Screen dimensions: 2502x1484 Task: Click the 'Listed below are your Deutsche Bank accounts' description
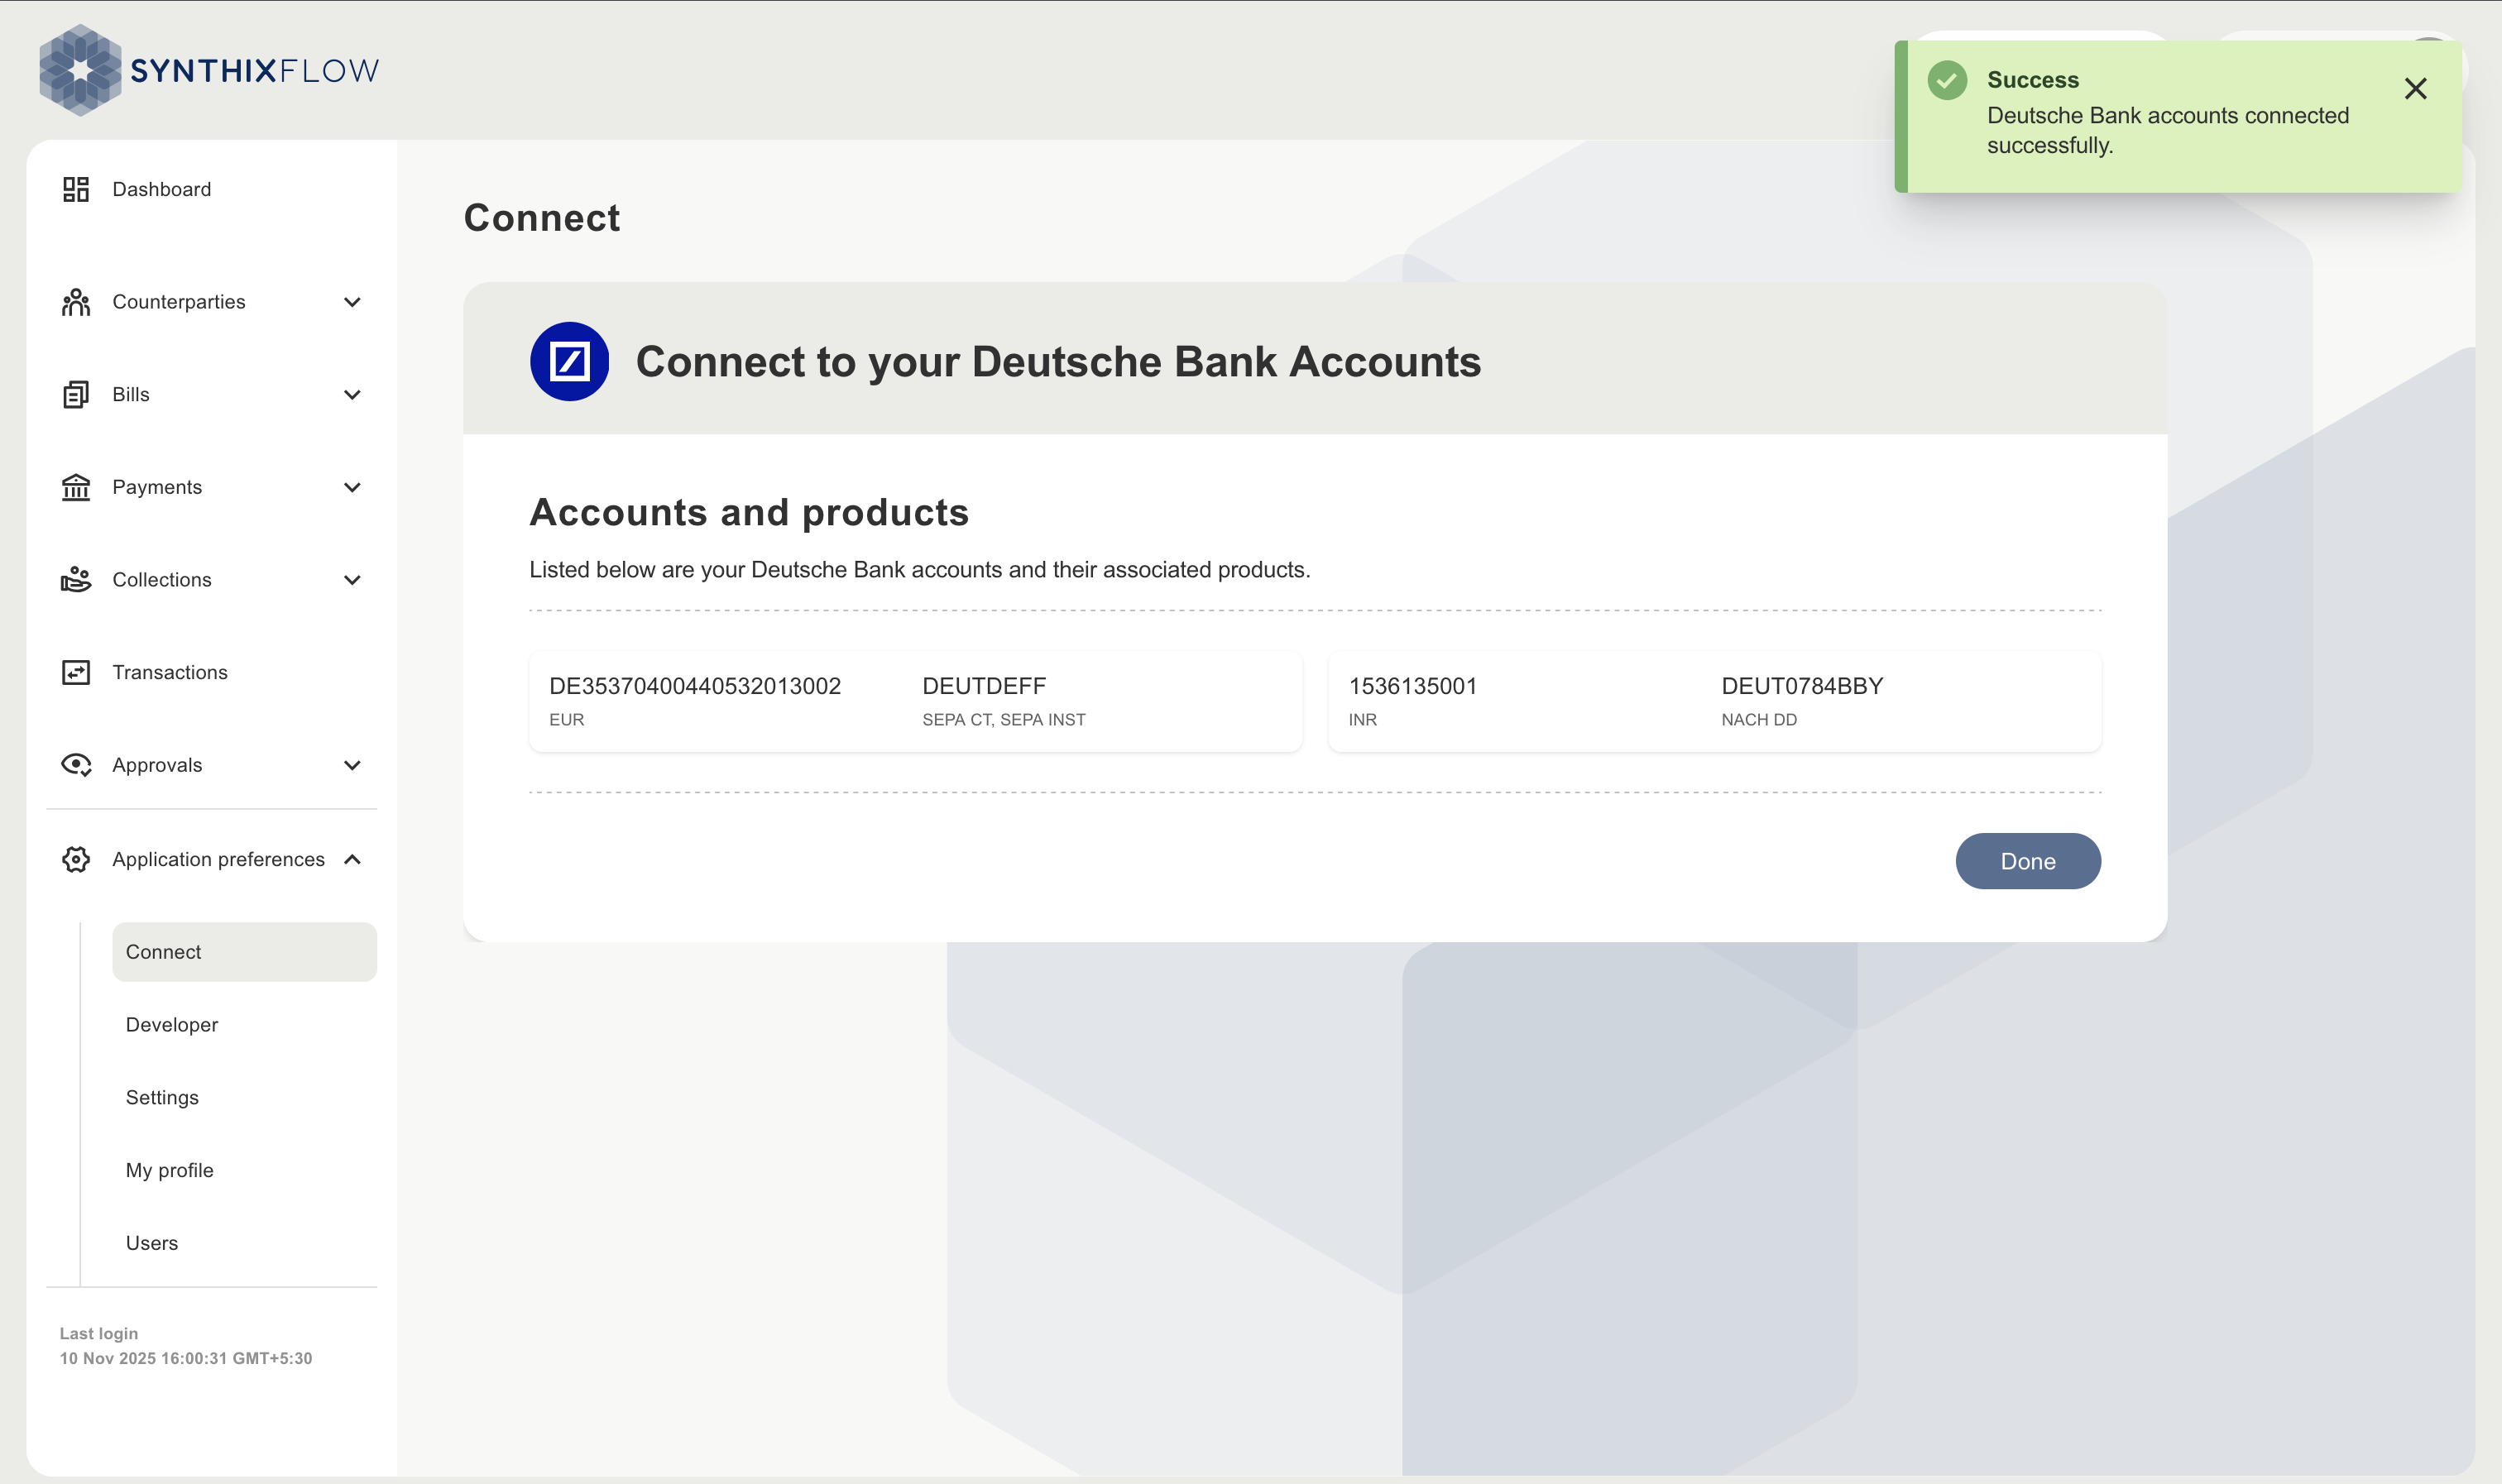[919, 569]
